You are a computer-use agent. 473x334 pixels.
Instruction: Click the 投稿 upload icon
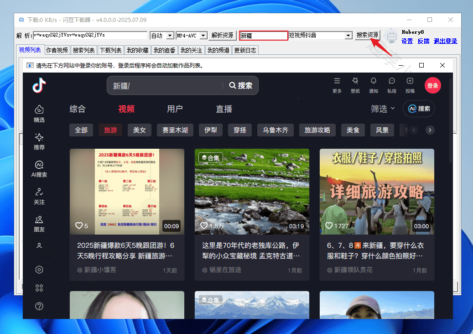point(410,85)
